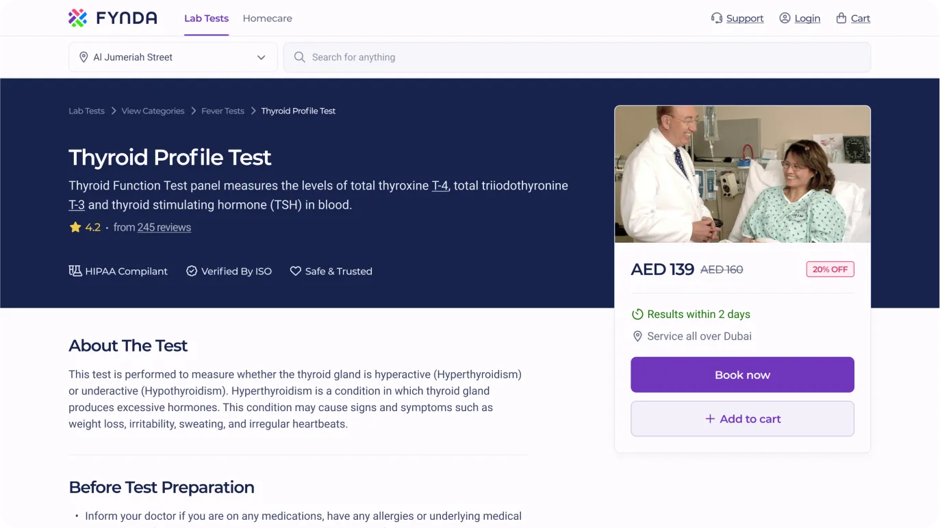Click the Service all over Dubai text
The width and height of the screenshot is (940, 528).
(700, 336)
